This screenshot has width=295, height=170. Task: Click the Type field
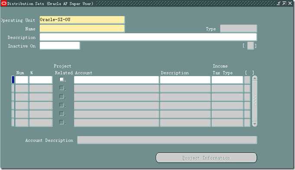(x=238, y=29)
